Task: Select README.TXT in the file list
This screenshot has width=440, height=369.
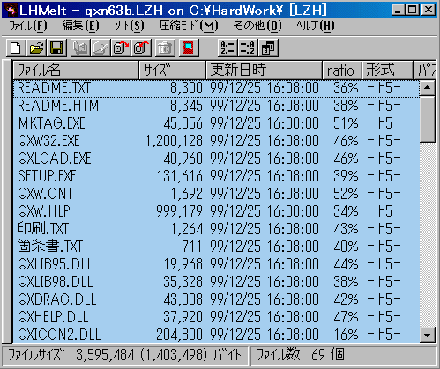Action: point(54,88)
